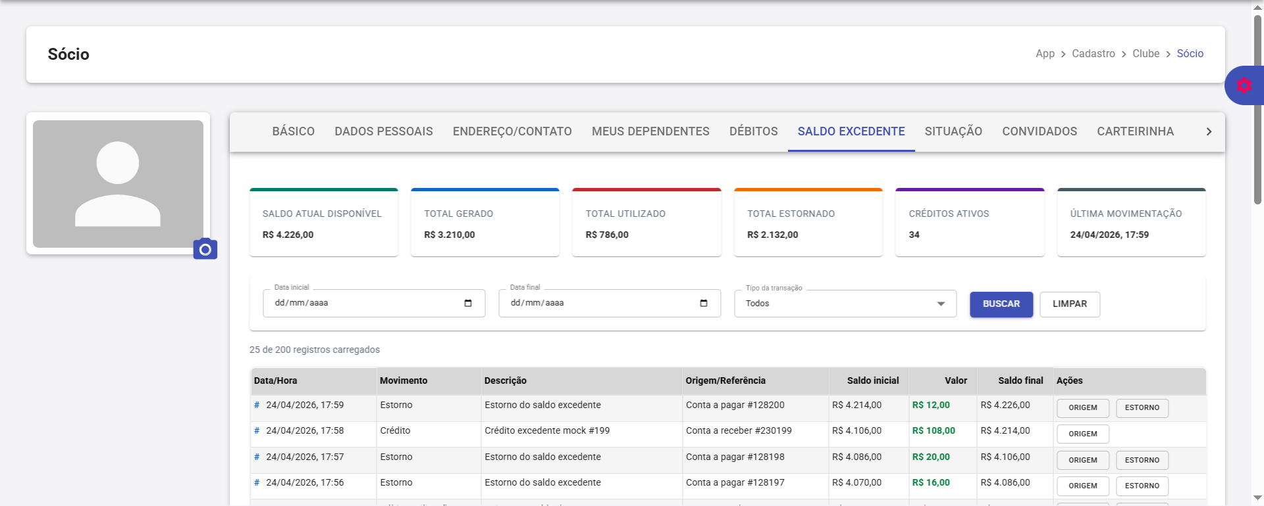Screen dimensions: 1264x506
Task: Select the MEUS DEPENDENTES tab
Action: point(650,131)
